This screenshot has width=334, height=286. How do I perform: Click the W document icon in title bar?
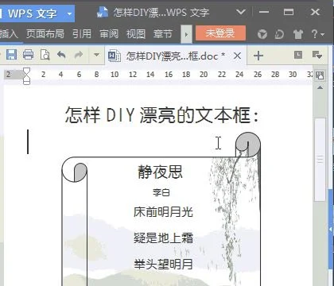click(x=103, y=12)
